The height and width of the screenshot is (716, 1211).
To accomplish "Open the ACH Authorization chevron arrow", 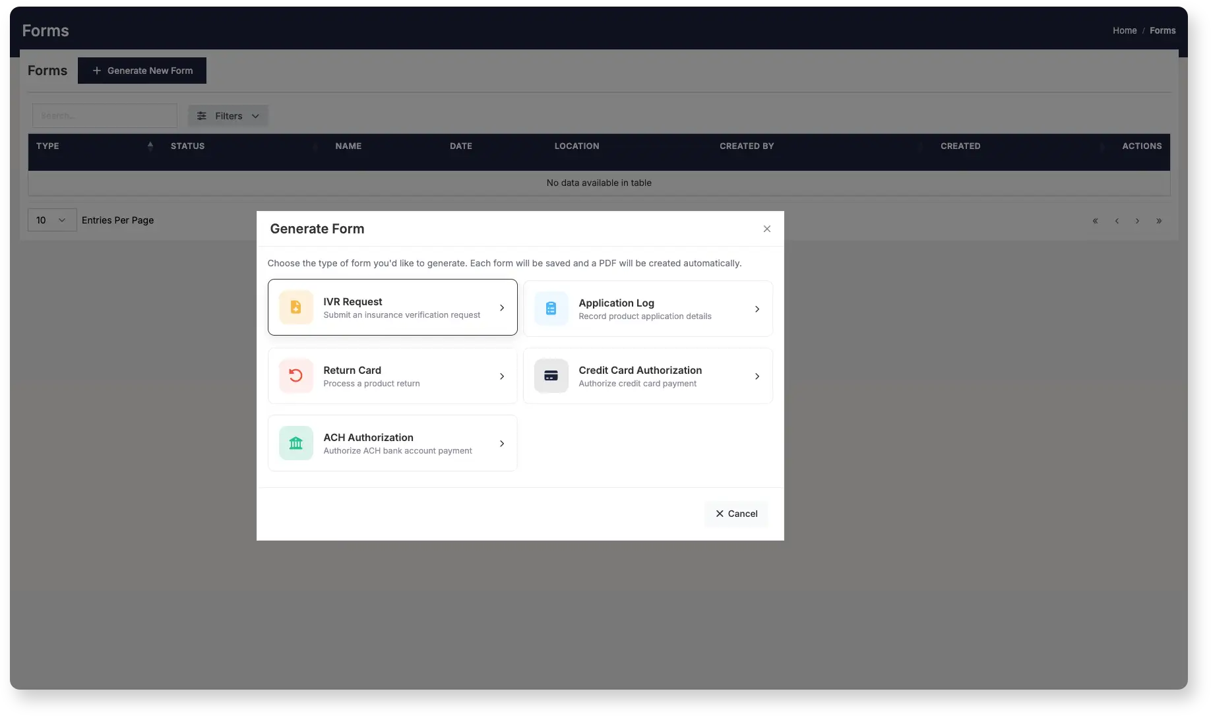I will [x=502, y=444].
